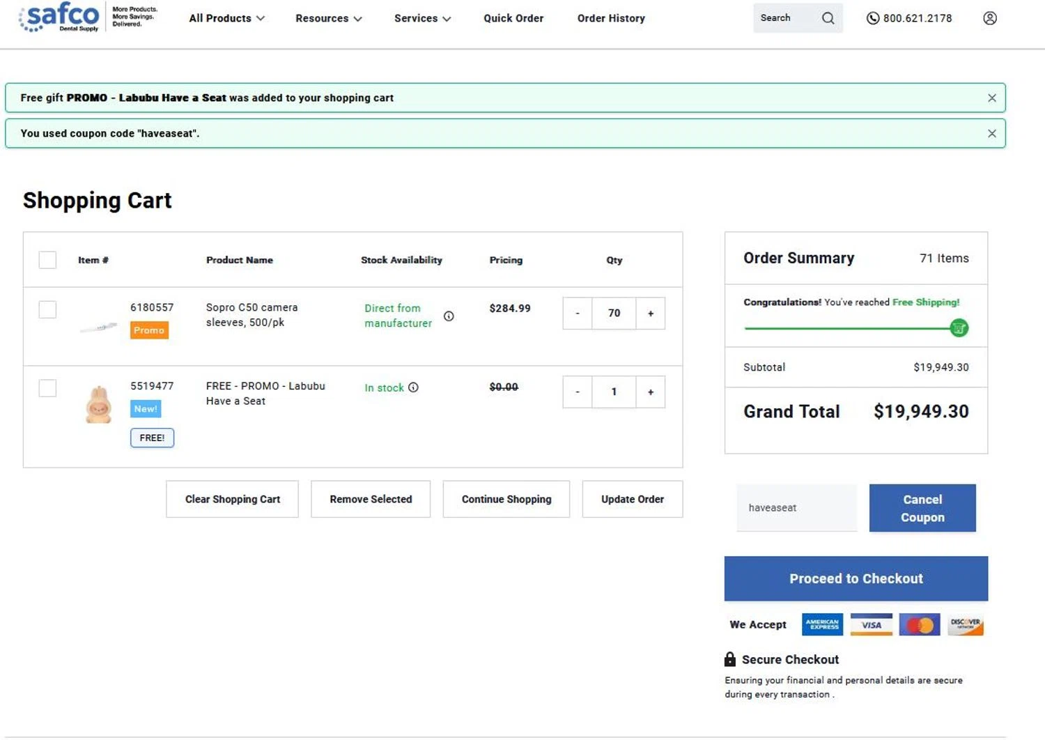Click Remove Selected button

371,499
